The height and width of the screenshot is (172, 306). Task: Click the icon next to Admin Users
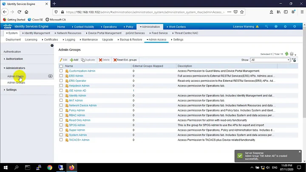(50, 76)
